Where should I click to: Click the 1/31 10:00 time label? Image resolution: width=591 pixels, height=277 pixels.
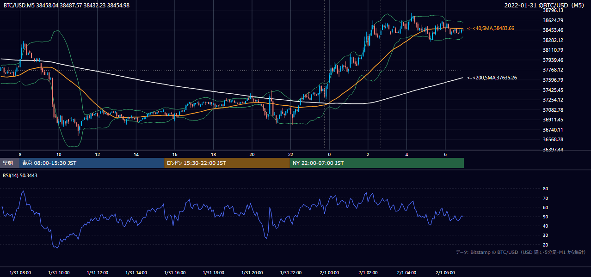click(x=59, y=273)
